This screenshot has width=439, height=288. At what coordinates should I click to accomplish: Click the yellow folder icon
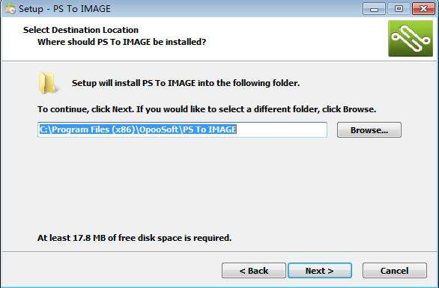(x=48, y=83)
